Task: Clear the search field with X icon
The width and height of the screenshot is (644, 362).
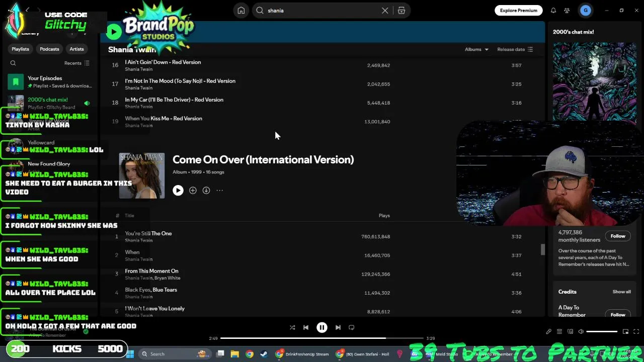Action: point(385,11)
